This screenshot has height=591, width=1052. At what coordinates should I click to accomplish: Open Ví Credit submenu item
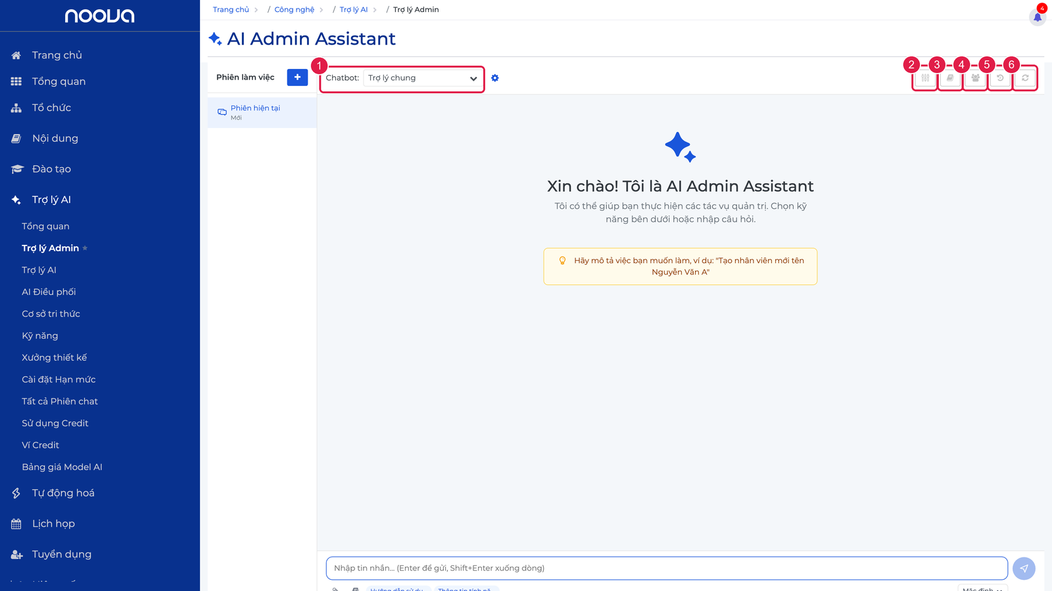point(40,445)
